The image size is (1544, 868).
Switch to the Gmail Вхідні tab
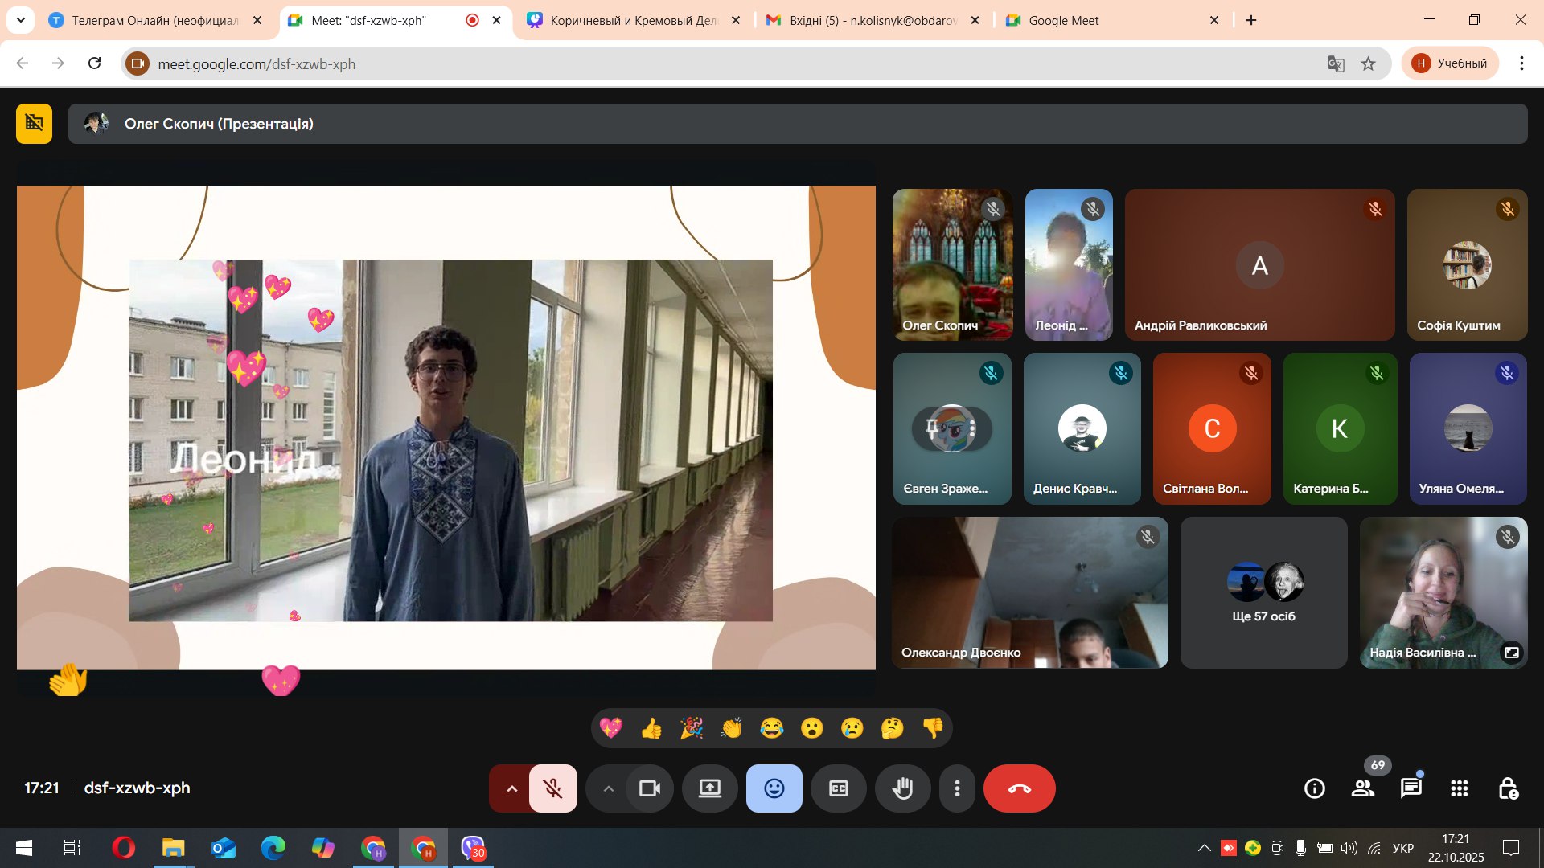(x=873, y=20)
